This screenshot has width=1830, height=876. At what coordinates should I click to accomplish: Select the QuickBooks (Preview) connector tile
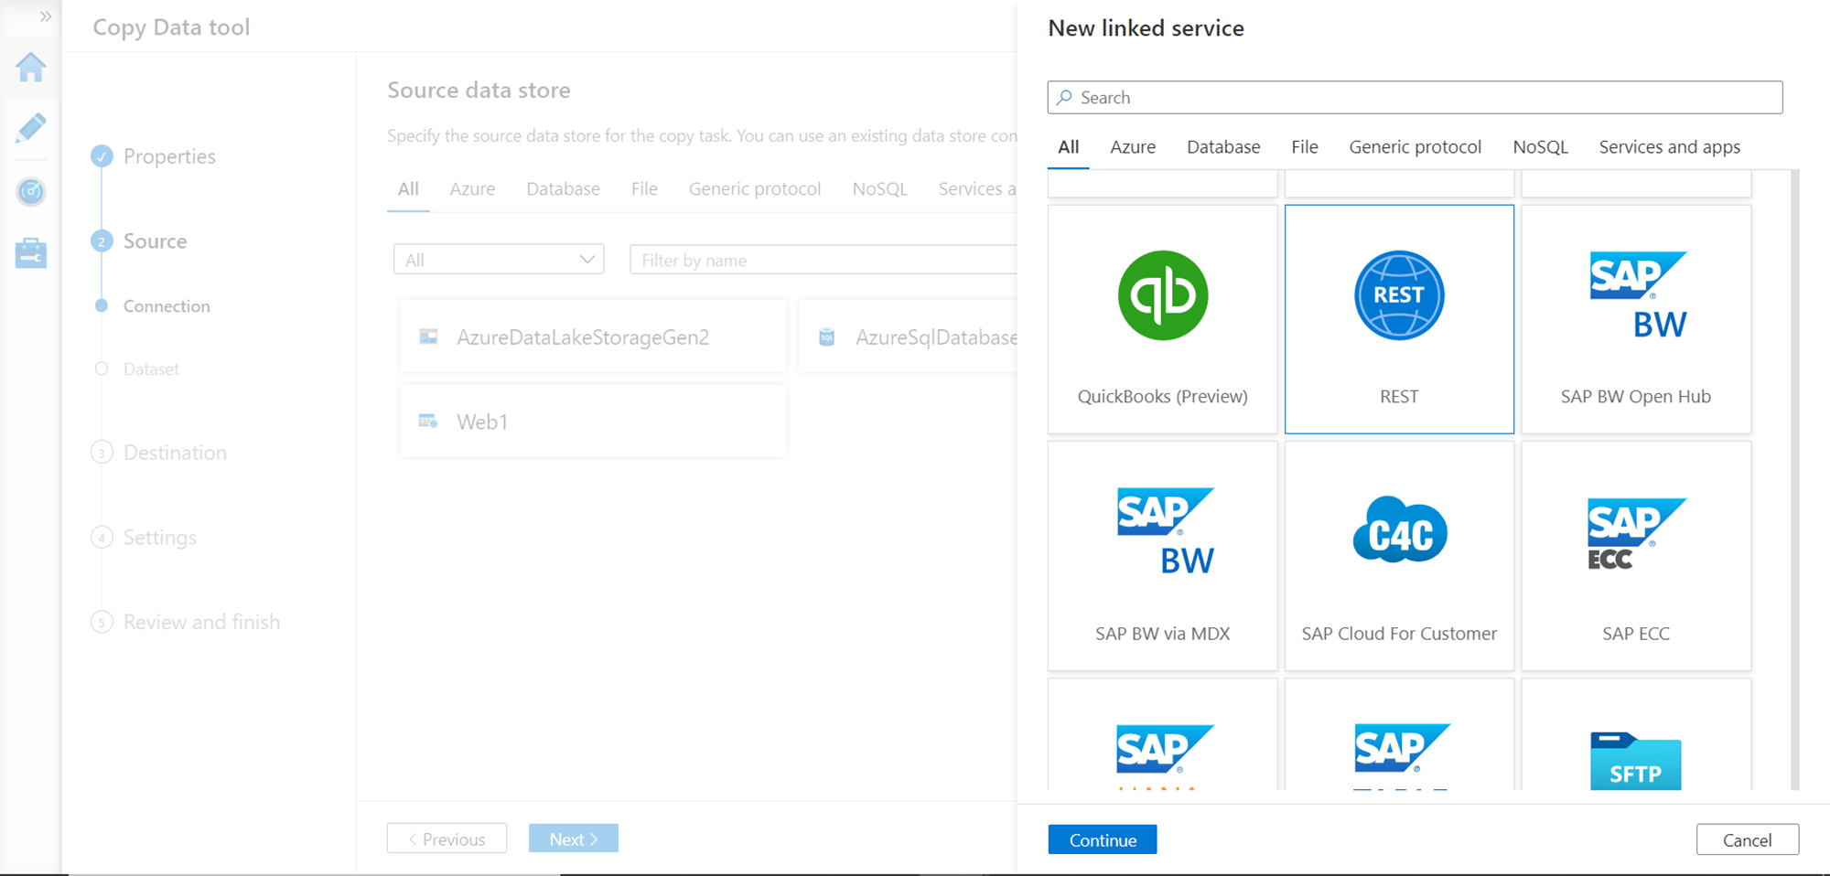click(1162, 319)
